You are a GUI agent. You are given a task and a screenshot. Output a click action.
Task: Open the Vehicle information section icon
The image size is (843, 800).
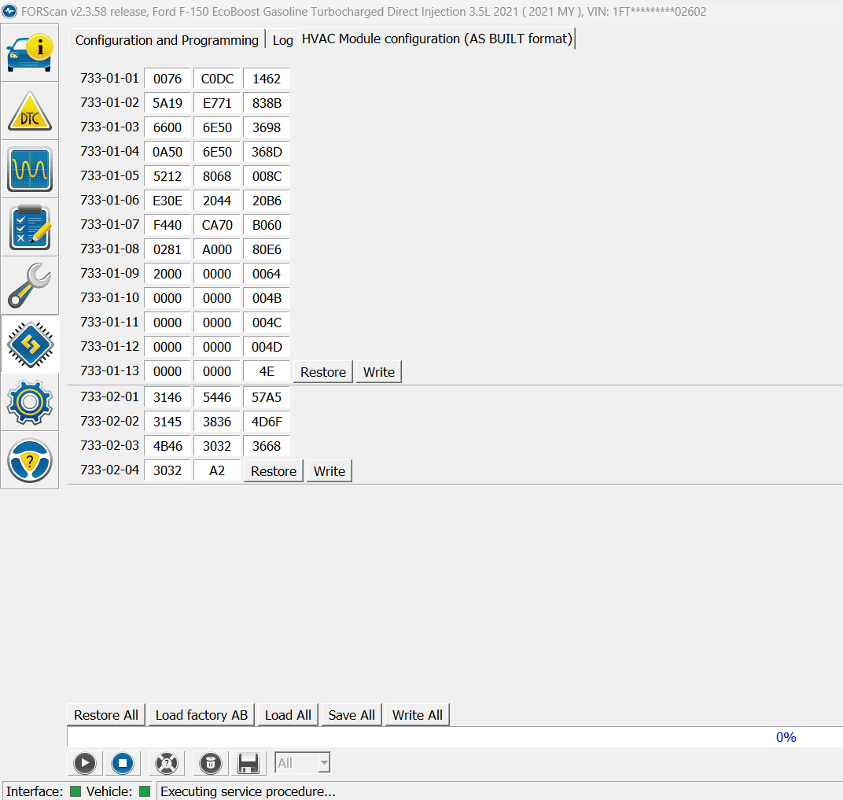point(30,53)
